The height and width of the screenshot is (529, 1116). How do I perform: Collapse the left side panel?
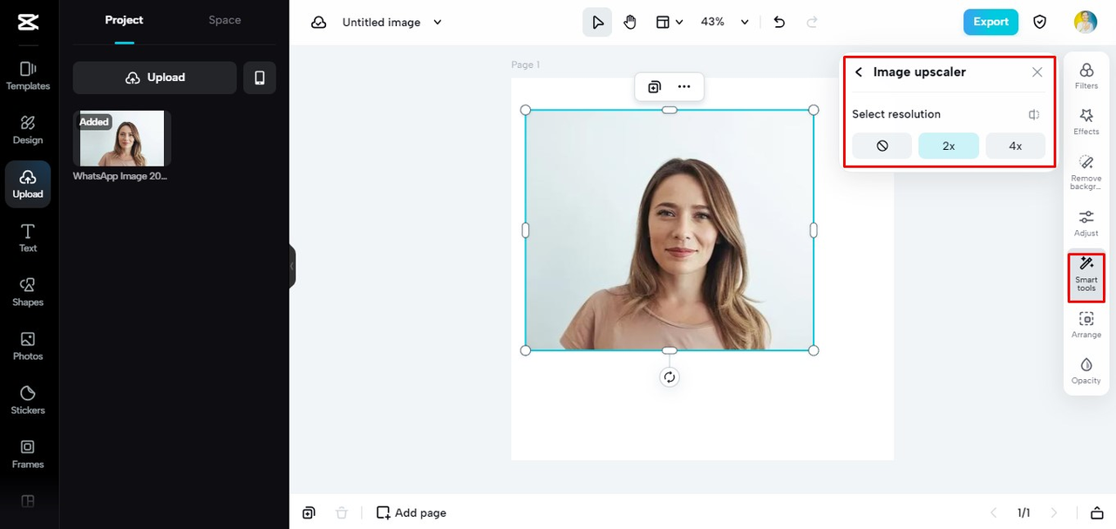tap(292, 266)
